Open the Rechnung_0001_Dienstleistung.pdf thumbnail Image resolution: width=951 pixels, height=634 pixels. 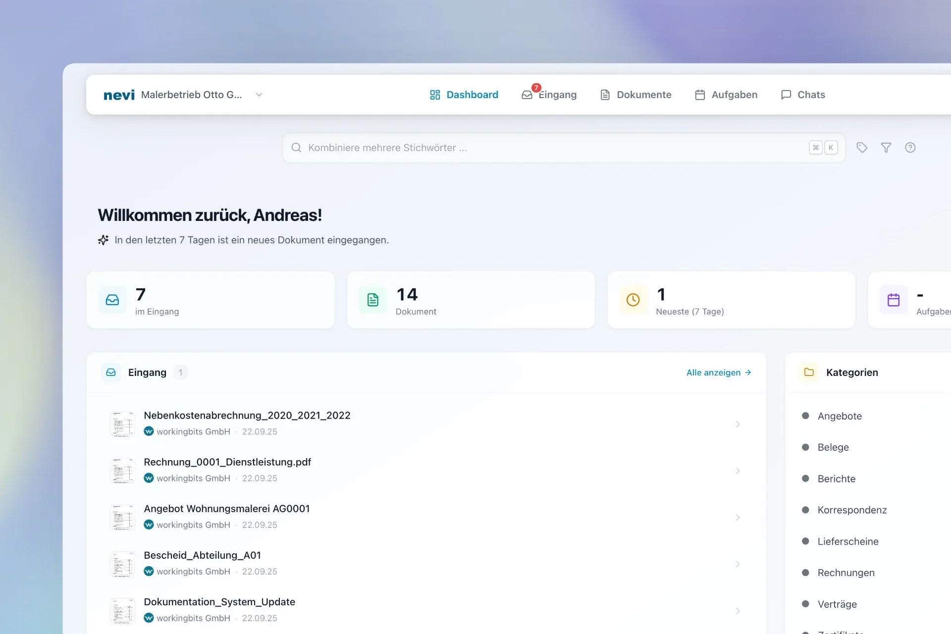(x=122, y=471)
